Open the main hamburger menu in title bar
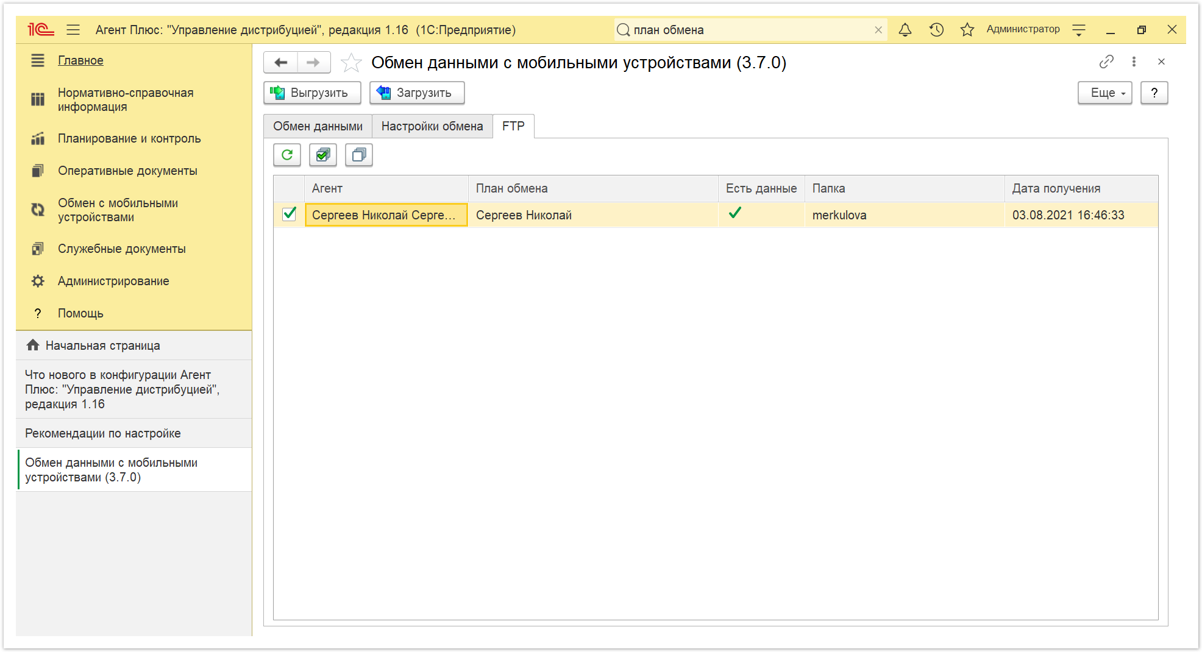Screen dimensions: 1202x652 [x=73, y=29]
